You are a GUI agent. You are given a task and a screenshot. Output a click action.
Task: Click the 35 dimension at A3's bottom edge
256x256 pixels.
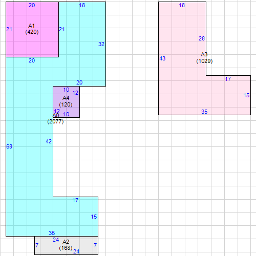204,112
